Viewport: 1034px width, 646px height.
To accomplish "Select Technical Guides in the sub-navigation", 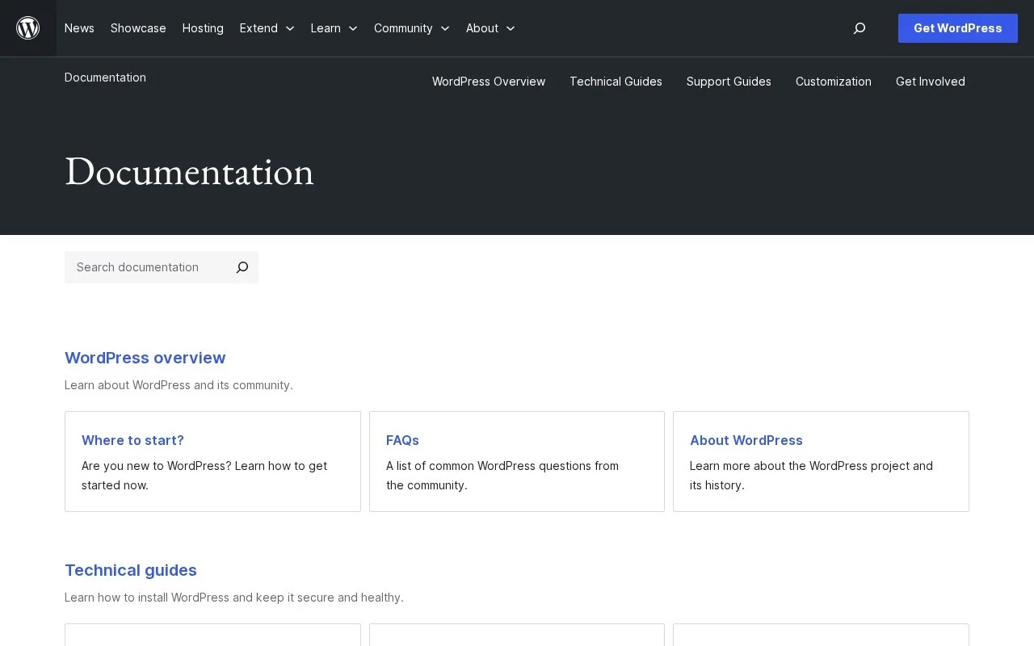I will click(616, 82).
